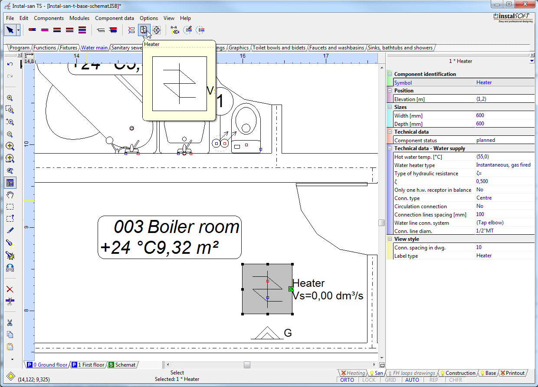Select the pump/exchanger component icon
The height and width of the screenshot is (387, 538).
(x=157, y=30)
